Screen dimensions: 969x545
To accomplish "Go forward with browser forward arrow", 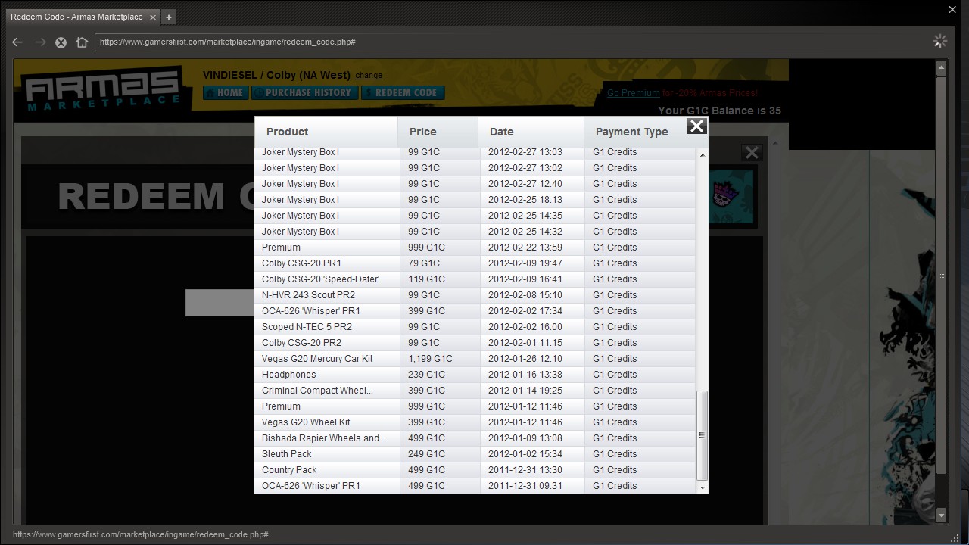I will (x=40, y=42).
